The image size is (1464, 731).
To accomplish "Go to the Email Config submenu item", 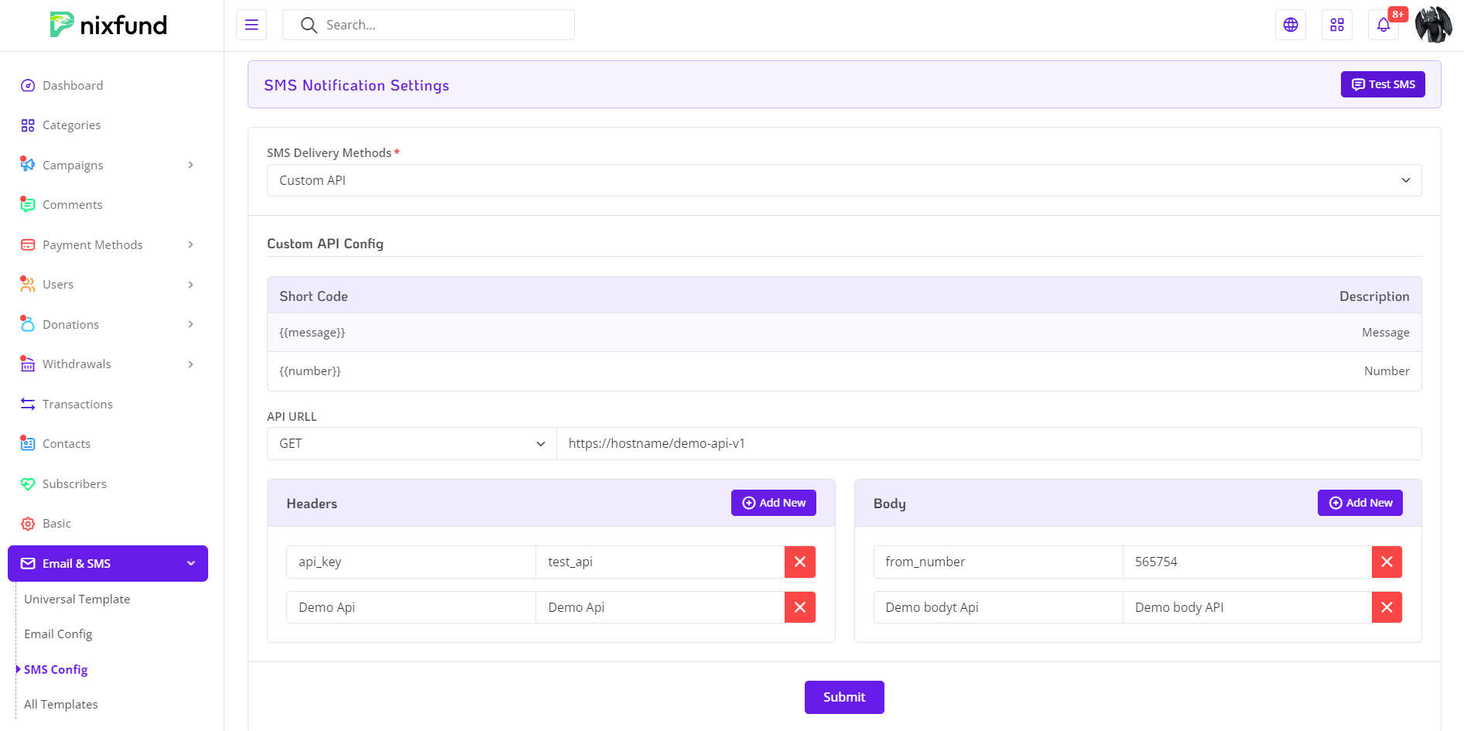I will 58,634.
